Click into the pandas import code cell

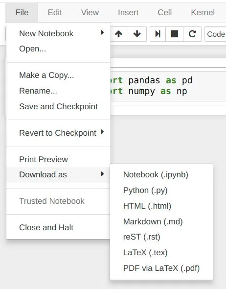(x=168, y=86)
